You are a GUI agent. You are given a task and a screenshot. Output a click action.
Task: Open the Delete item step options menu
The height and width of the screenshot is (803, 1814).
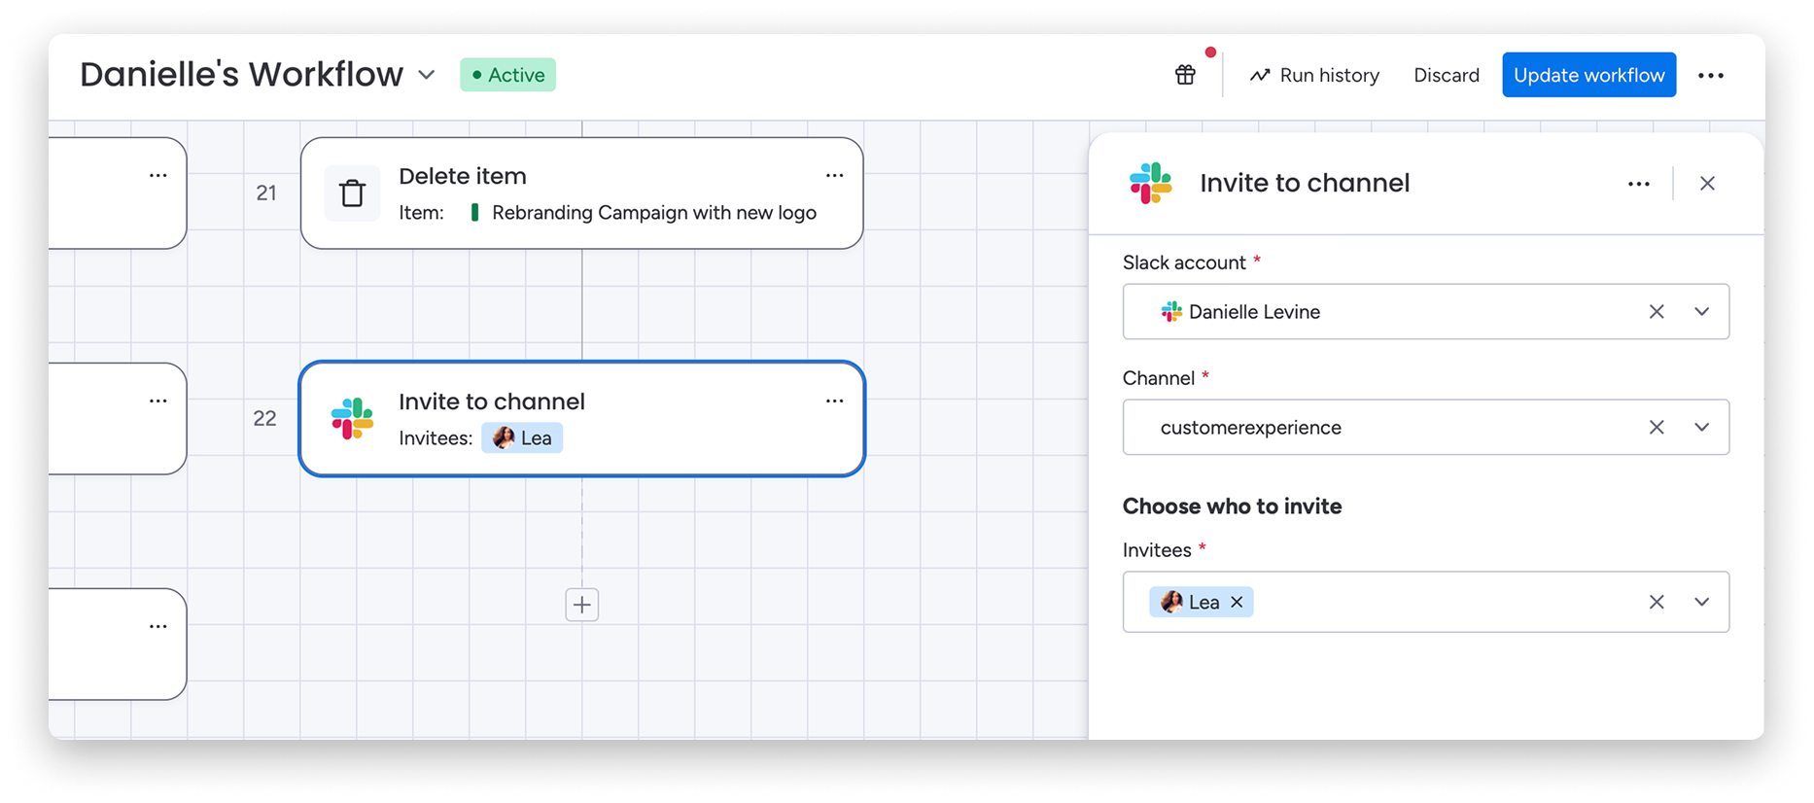coord(834,176)
